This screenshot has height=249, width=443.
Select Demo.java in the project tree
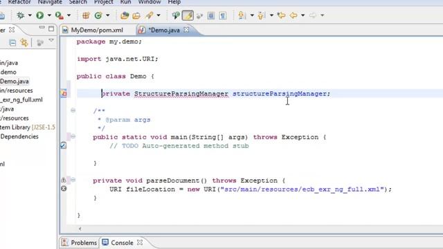(15, 82)
